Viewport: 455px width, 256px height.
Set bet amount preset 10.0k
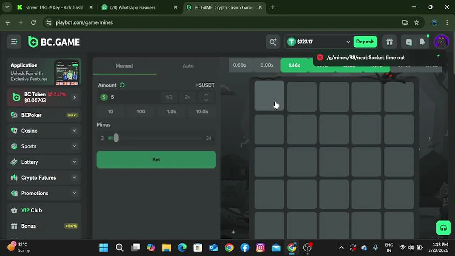click(x=202, y=112)
